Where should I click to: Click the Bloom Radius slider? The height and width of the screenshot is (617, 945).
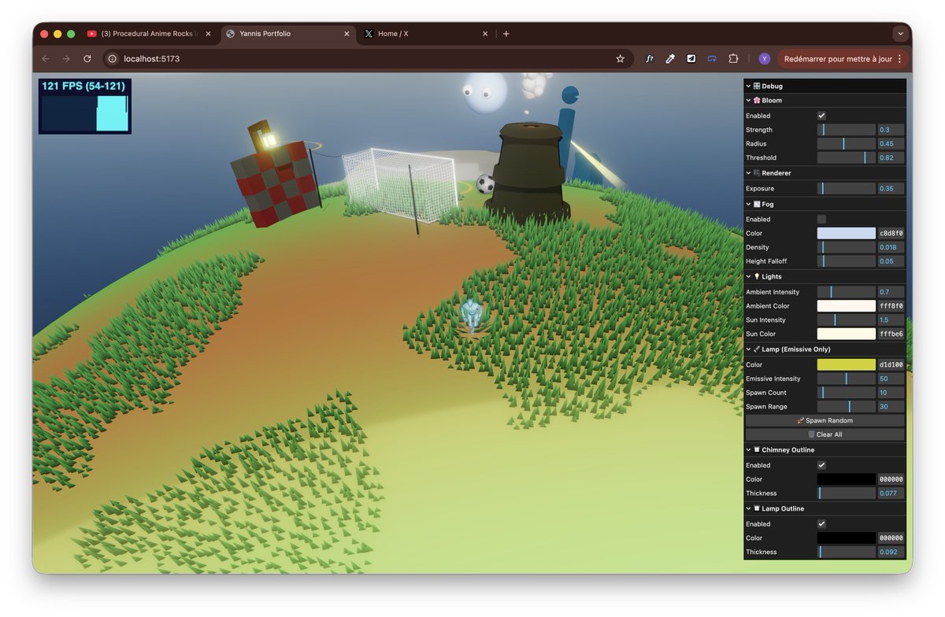tap(847, 144)
